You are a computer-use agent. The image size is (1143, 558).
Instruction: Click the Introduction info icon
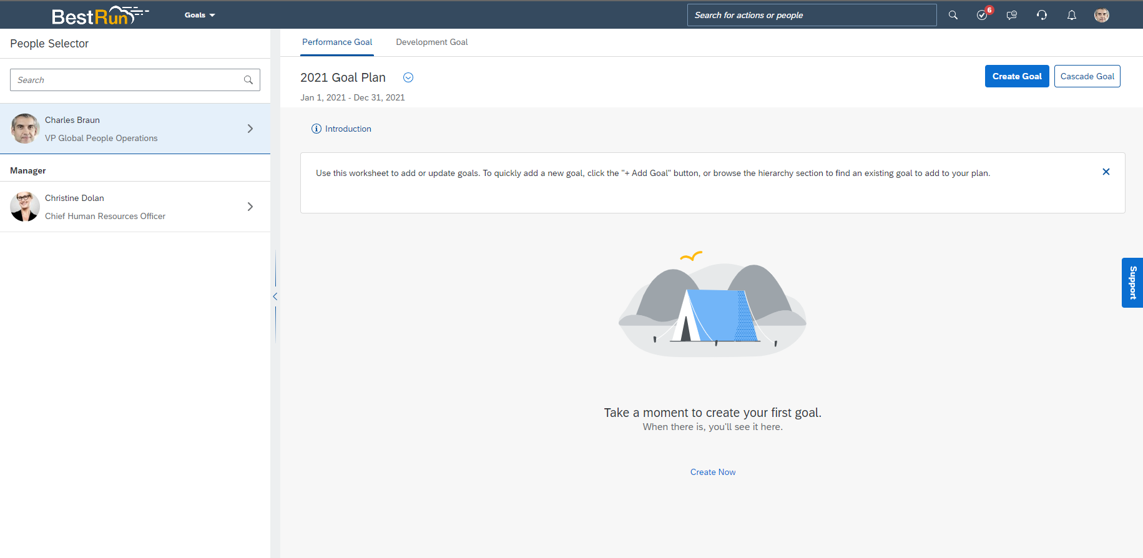pos(316,129)
